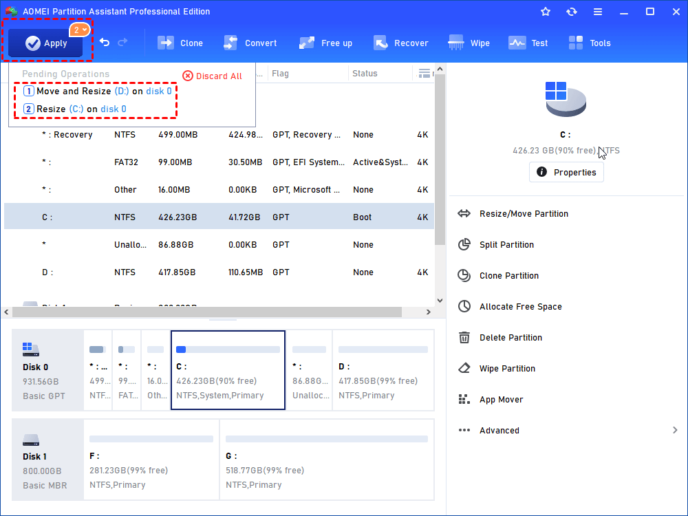
Task: Select pending operation Move and Resize (D:)
Action: click(98, 92)
